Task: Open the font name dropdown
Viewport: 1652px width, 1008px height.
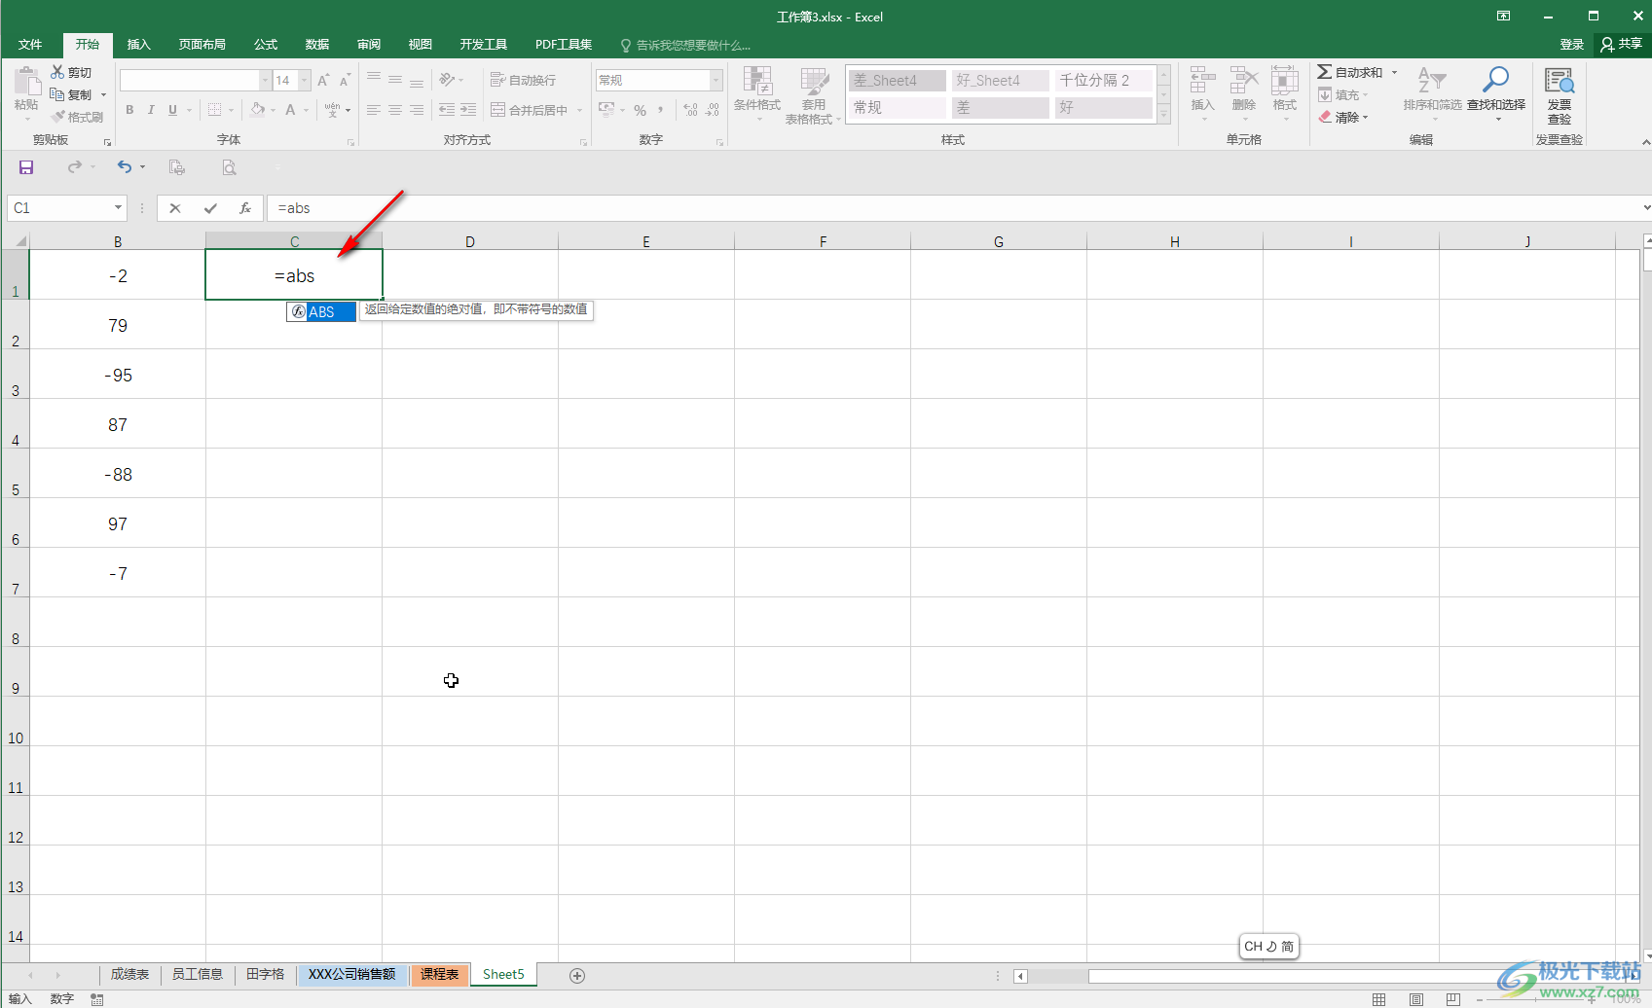Action: [x=265, y=80]
